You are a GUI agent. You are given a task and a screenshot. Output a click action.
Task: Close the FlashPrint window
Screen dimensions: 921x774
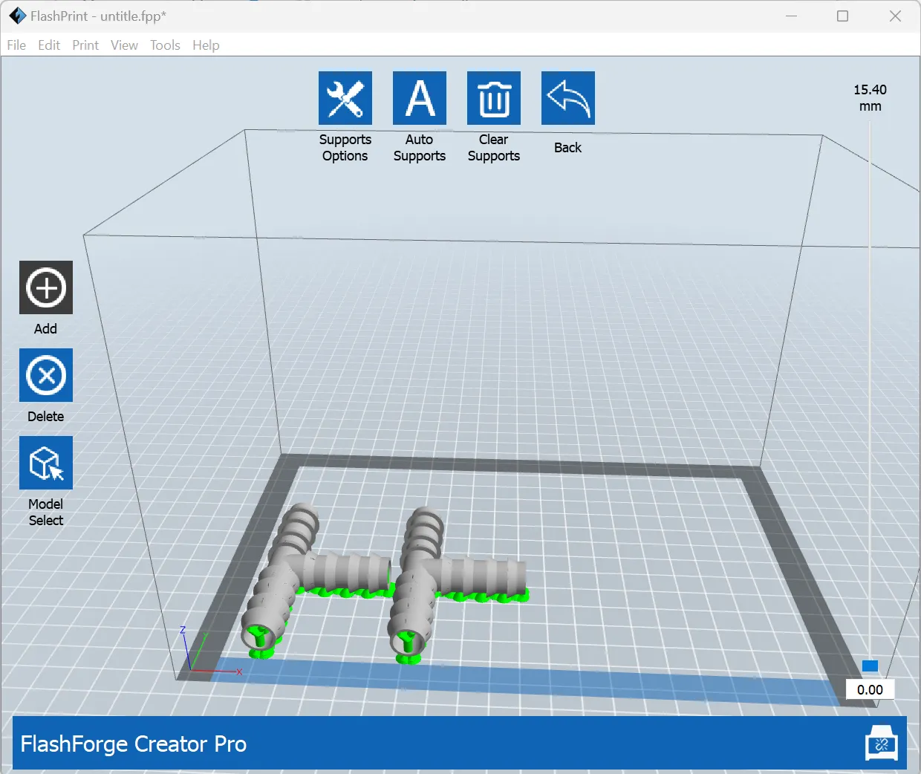point(895,16)
